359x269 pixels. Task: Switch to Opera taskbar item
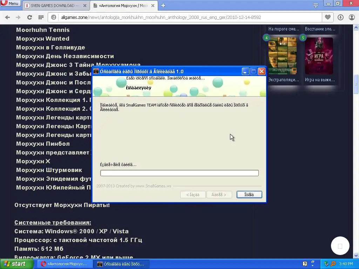tap(64, 264)
